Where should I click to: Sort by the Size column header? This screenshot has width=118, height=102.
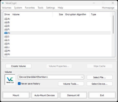[58, 14]
